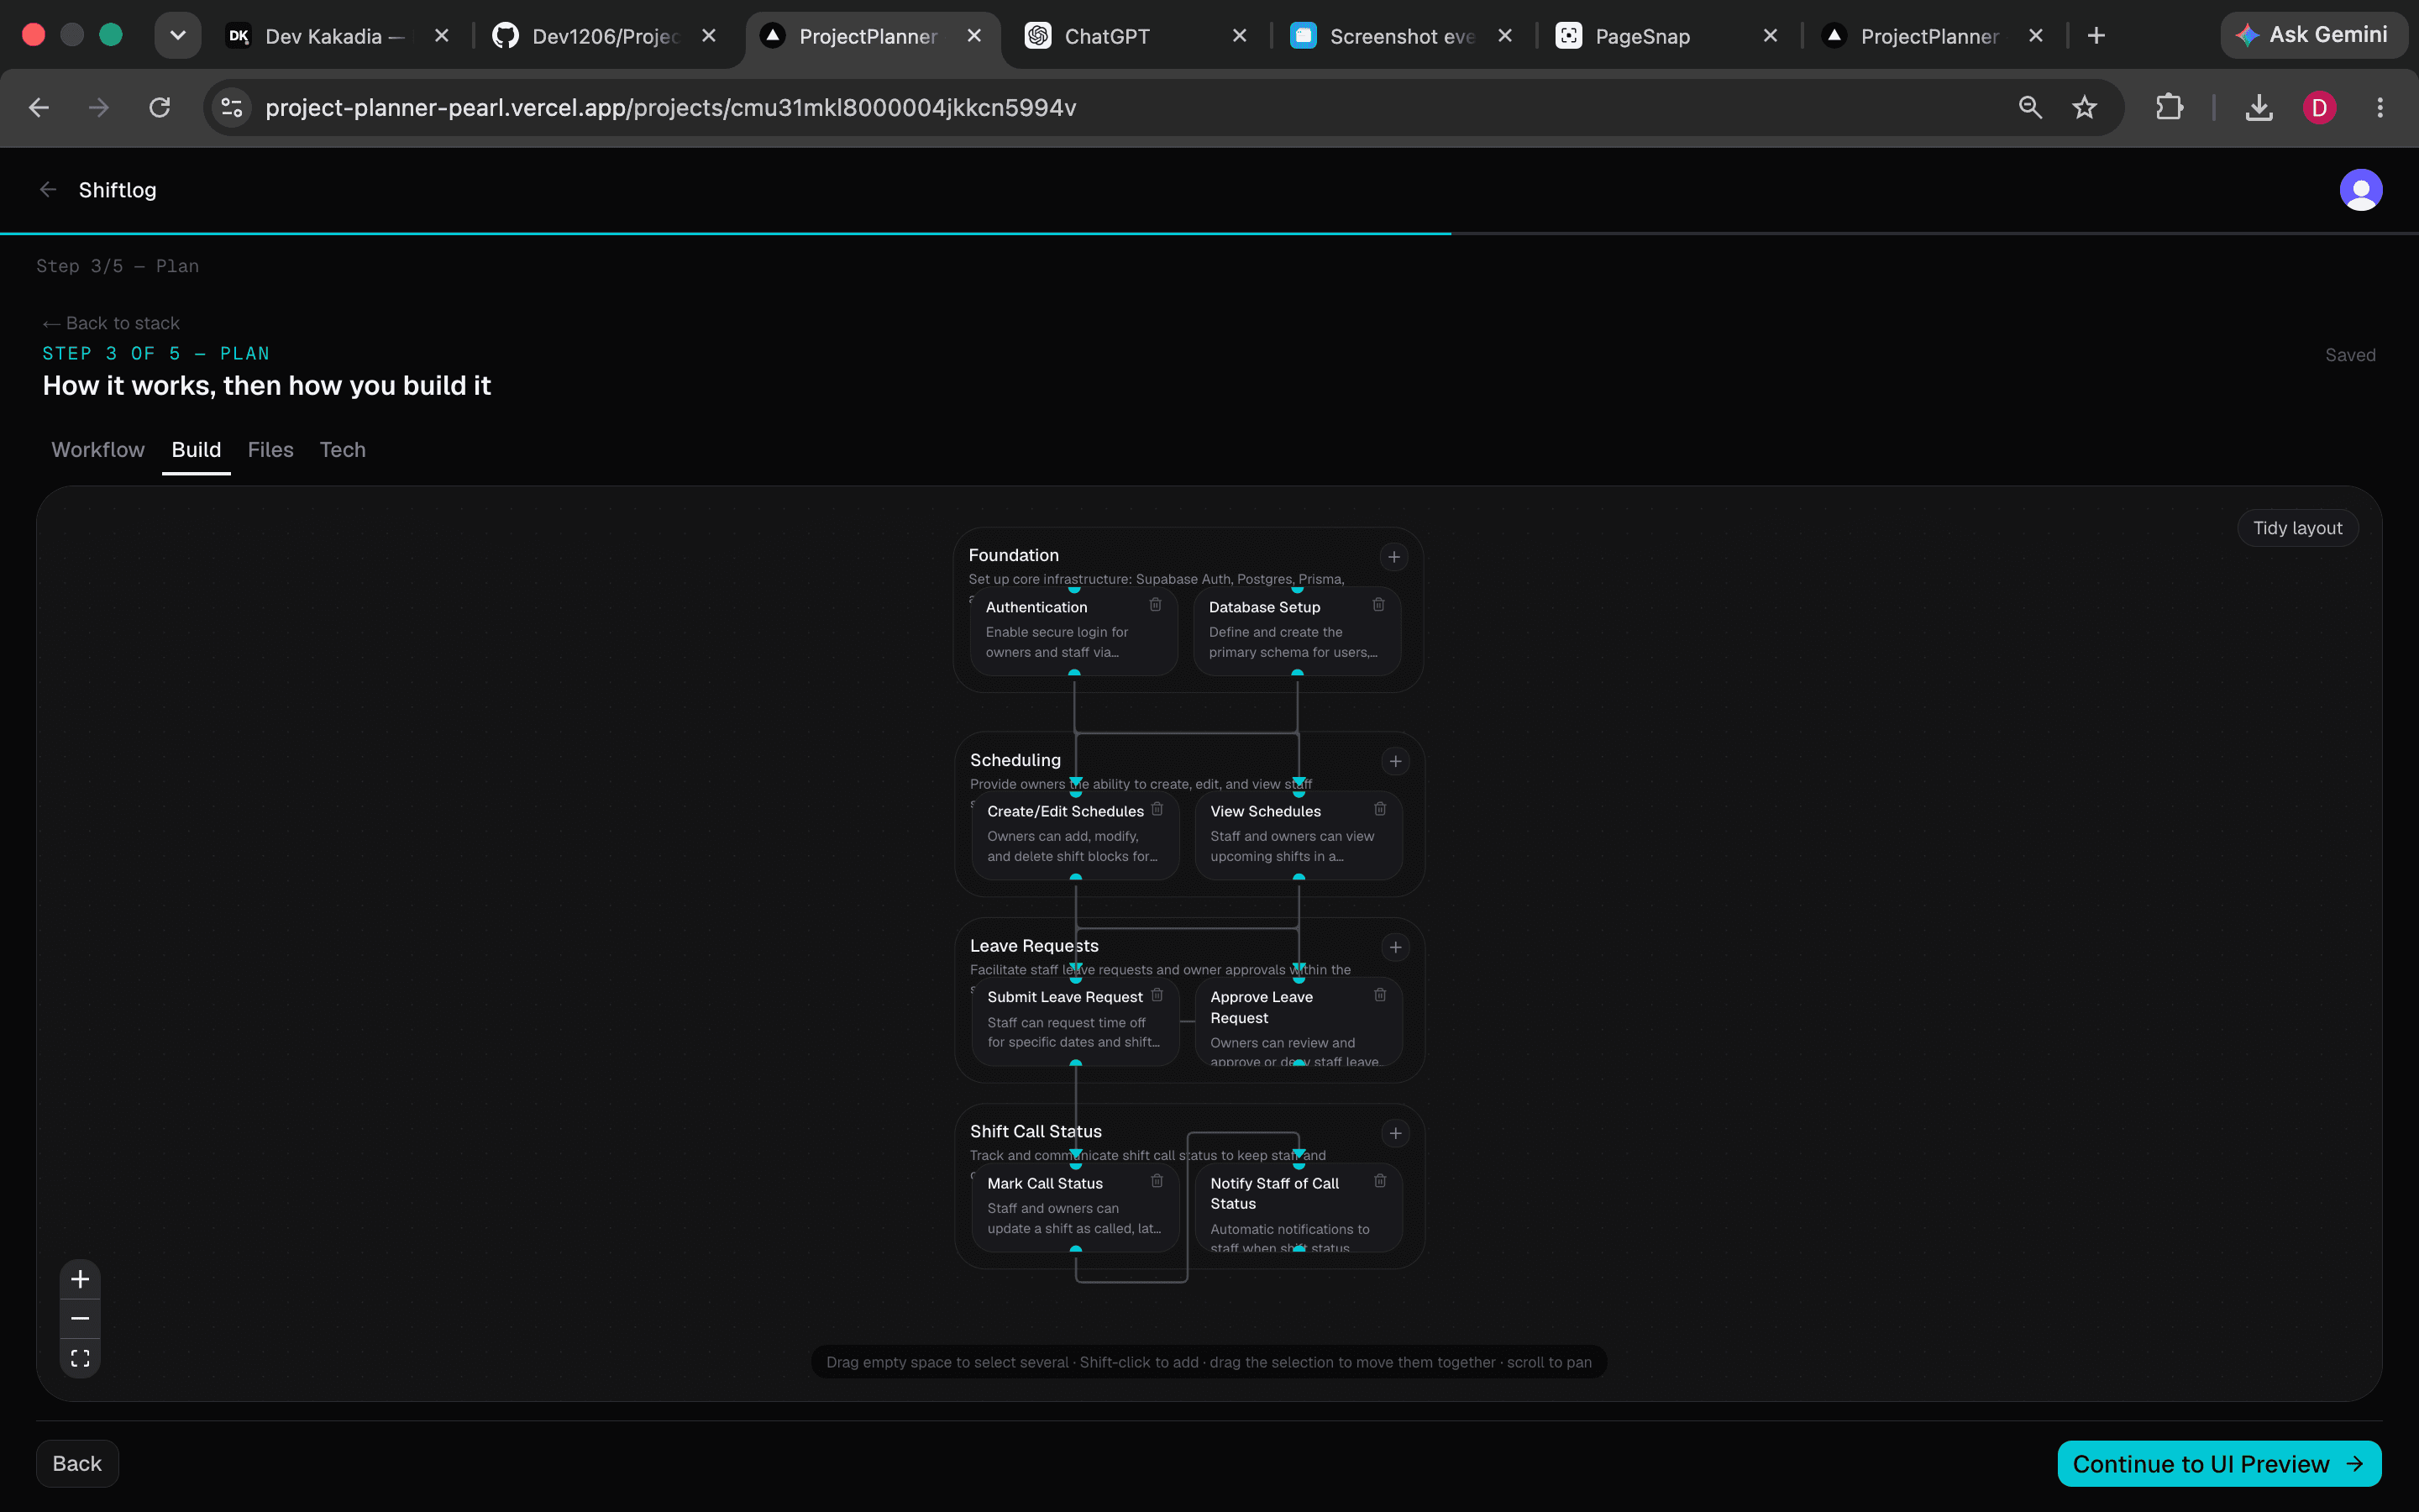2419x1512 pixels.
Task: Click the Foundation group title
Action: [x=1014, y=555]
